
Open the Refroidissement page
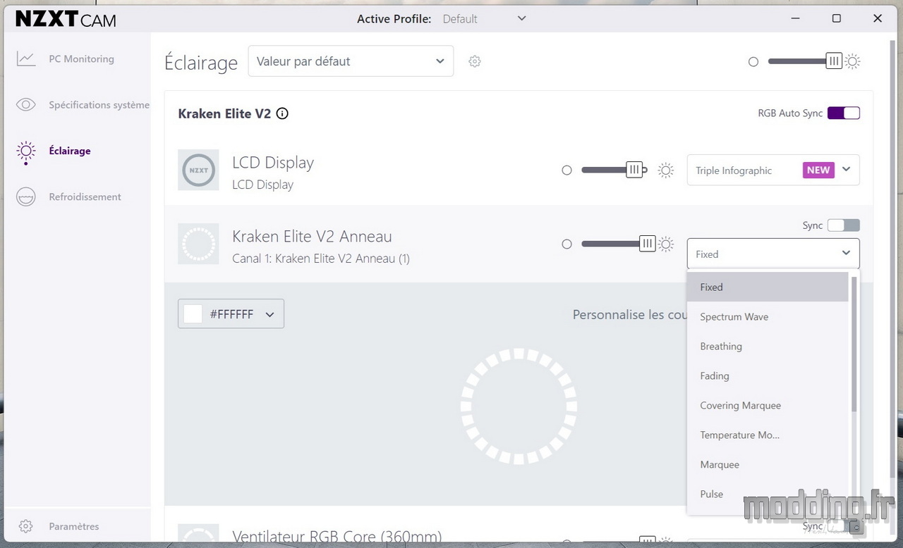[x=85, y=197]
